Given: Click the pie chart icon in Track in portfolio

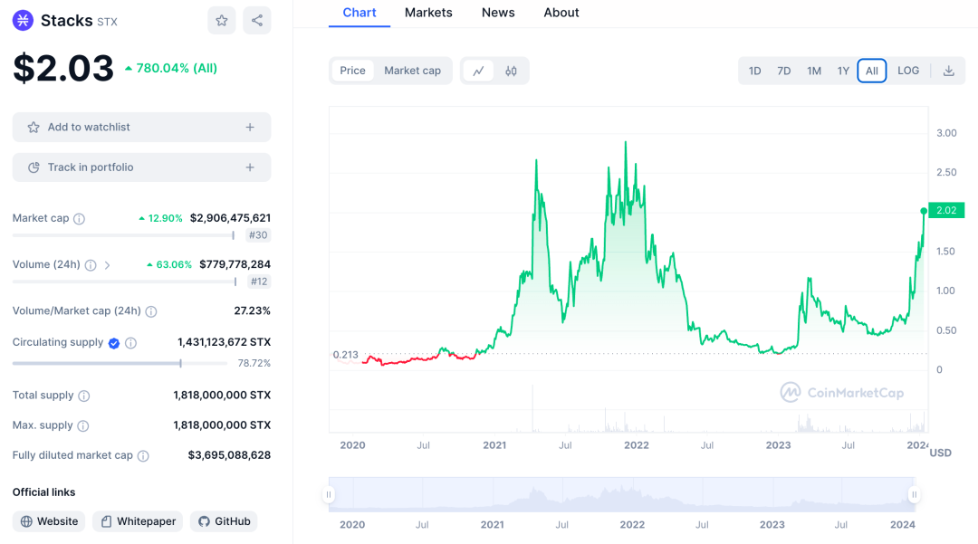Looking at the screenshot, I should coord(34,167).
